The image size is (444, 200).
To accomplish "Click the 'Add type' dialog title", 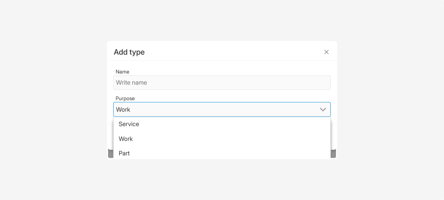I will (129, 52).
